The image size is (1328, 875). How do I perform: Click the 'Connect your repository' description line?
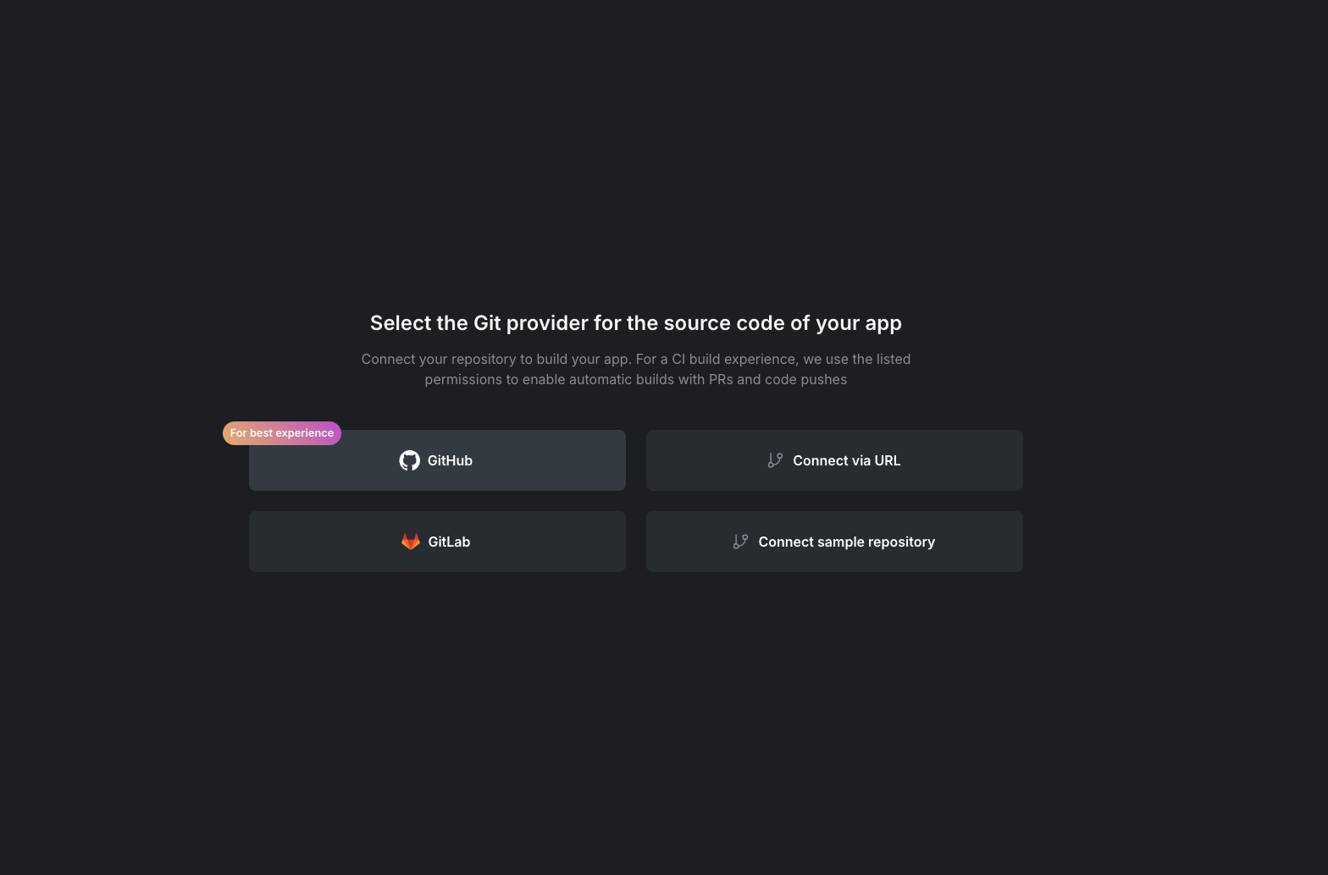point(635,359)
